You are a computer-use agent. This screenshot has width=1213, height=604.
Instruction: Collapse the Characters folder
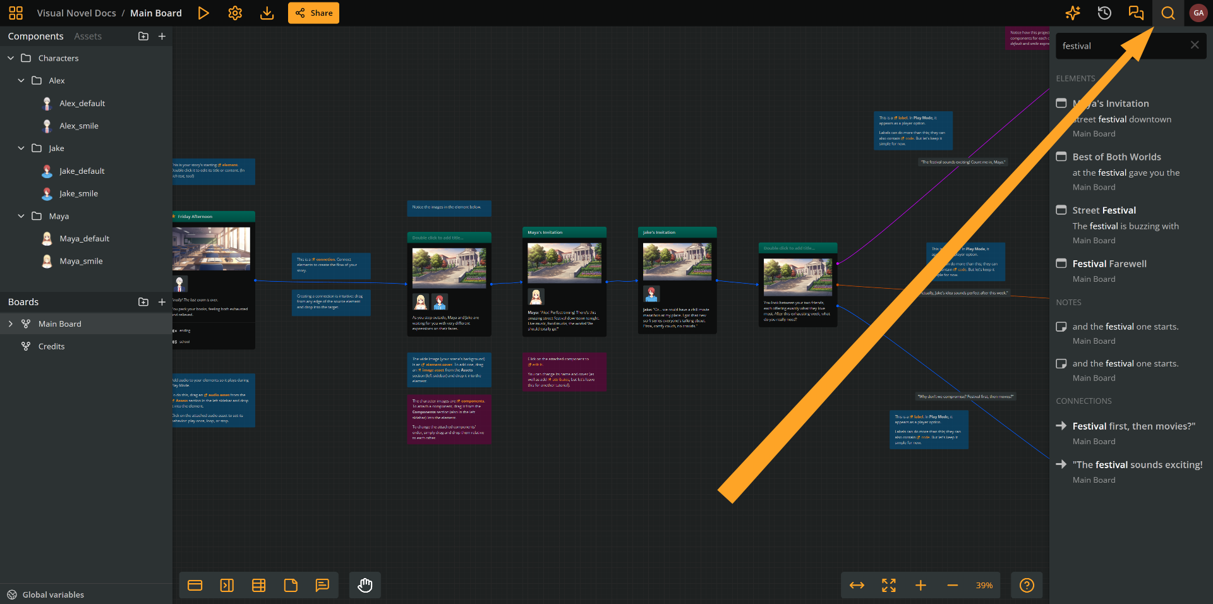click(x=10, y=57)
